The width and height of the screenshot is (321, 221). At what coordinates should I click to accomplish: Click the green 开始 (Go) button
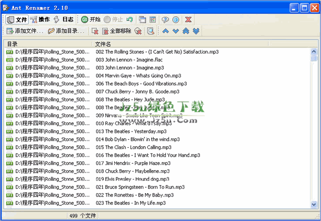(91, 20)
